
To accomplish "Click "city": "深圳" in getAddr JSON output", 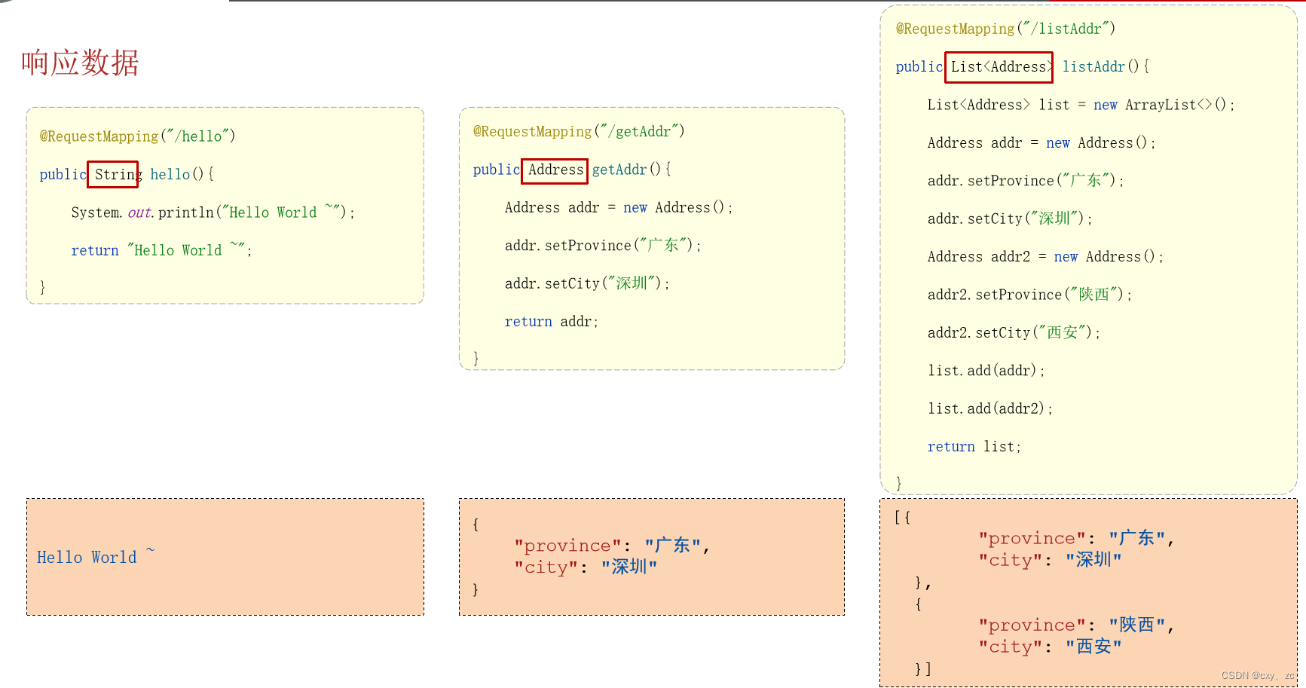I will point(586,567).
